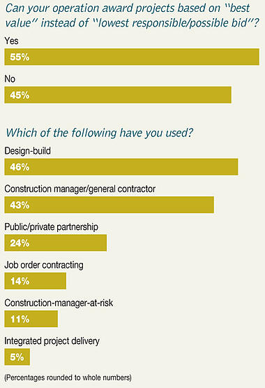Click the Construction-manager-at-risk label
265x388 pixels.
pyautogui.click(x=59, y=303)
